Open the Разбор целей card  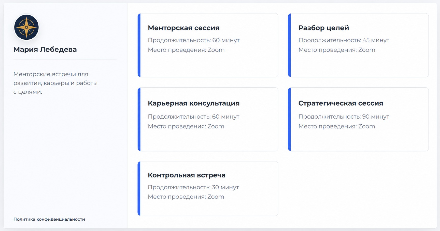click(358, 45)
